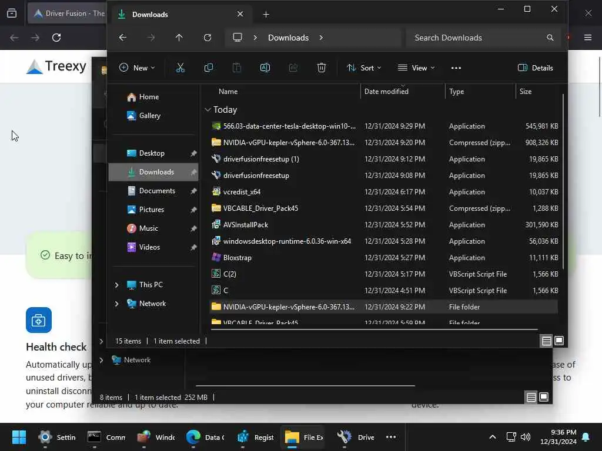Click the Health check icon tile
Screen dimensions: 602x451
tap(38, 320)
